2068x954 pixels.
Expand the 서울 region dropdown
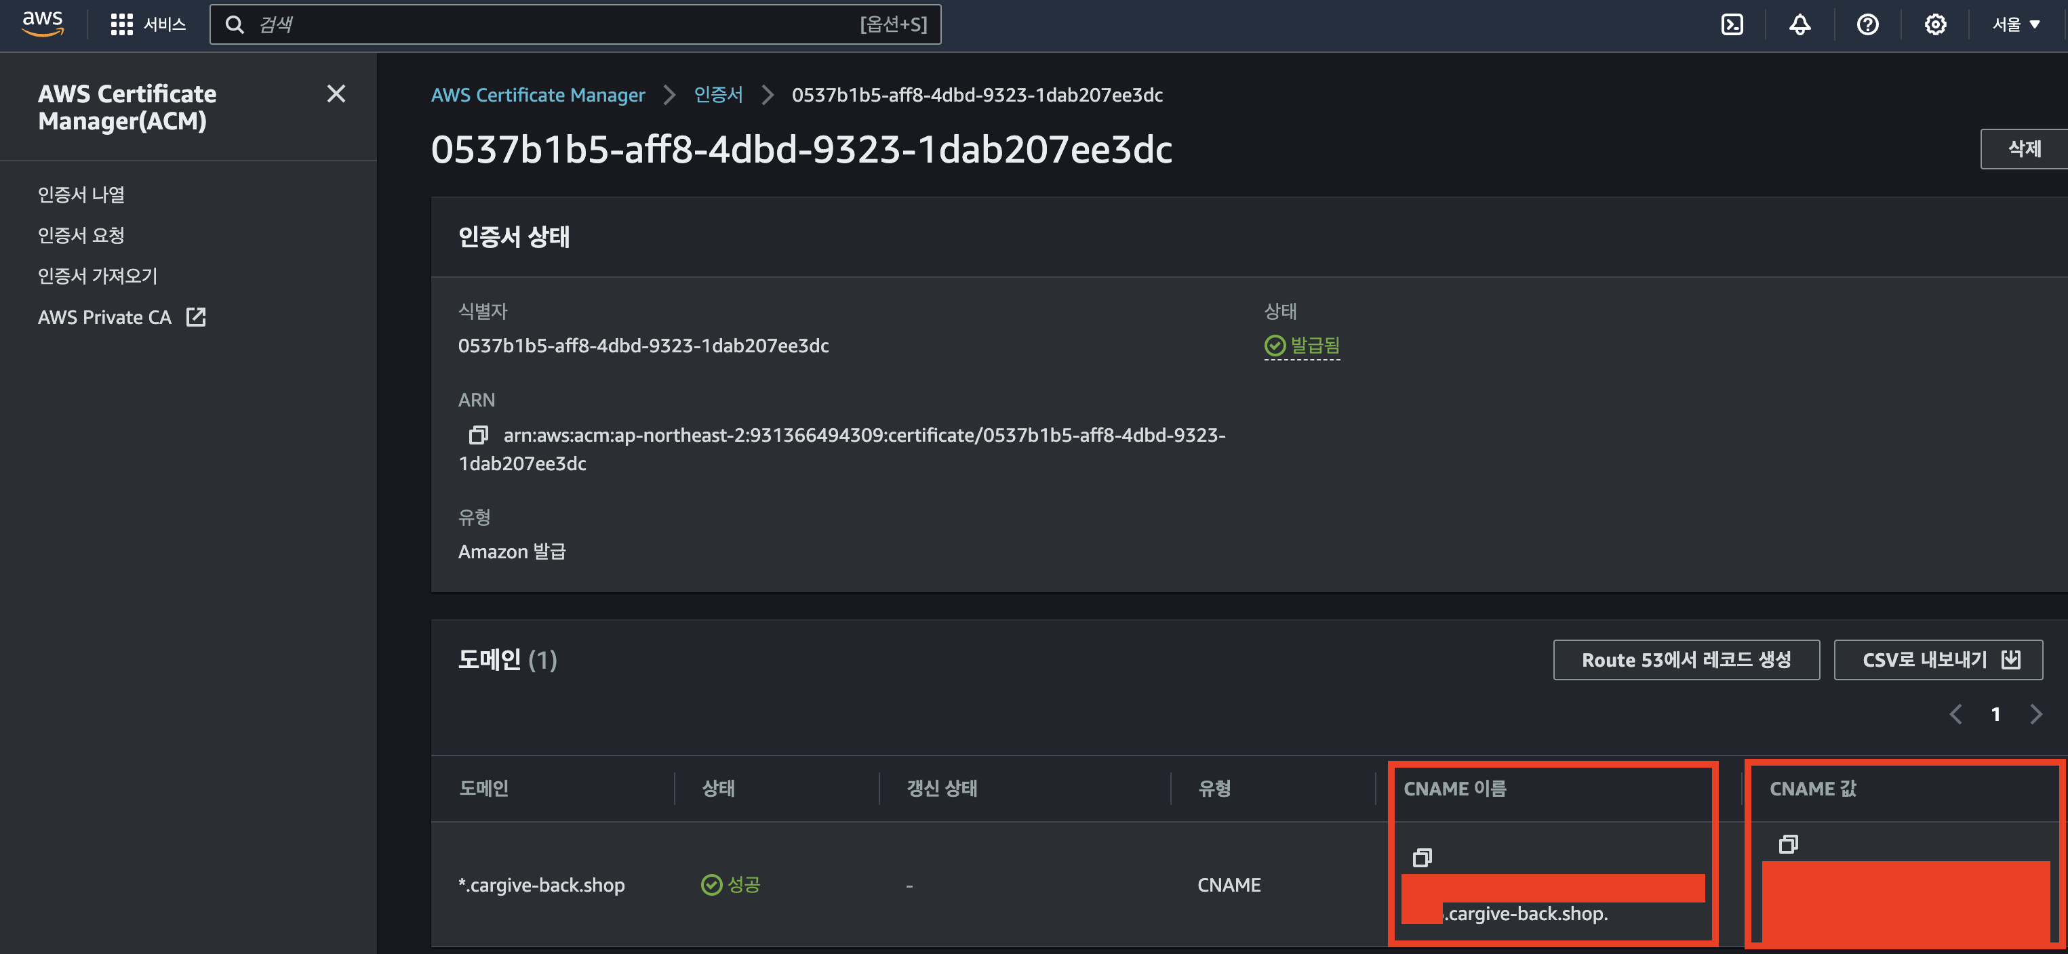pos(2016,25)
